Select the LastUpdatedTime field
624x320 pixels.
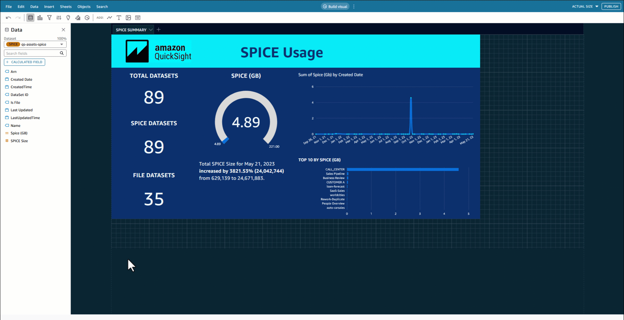pos(25,118)
